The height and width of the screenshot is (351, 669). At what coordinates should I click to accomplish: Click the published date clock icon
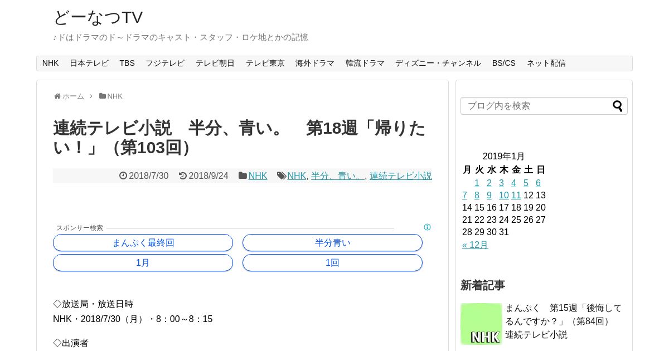(123, 175)
